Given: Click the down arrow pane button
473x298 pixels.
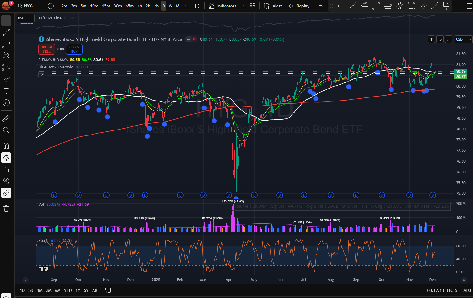Looking at the screenshot, I should 440,39.
